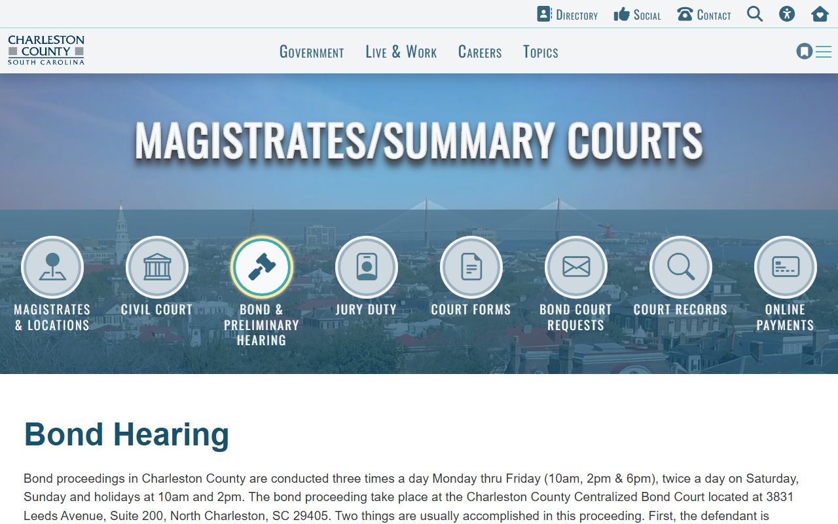Open the Social link with thumbs-up icon
Image resolution: width=838 pixels, height=524 pixels.
[637, 14]
